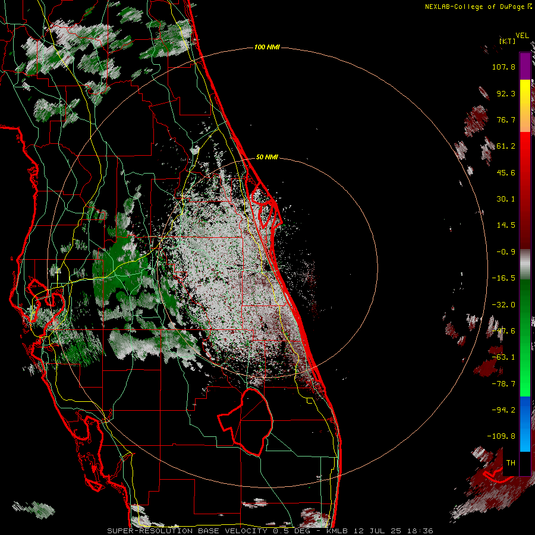Click the 76.7 velocity scale value
Viewport: 535px width, 535px height.
506,119
